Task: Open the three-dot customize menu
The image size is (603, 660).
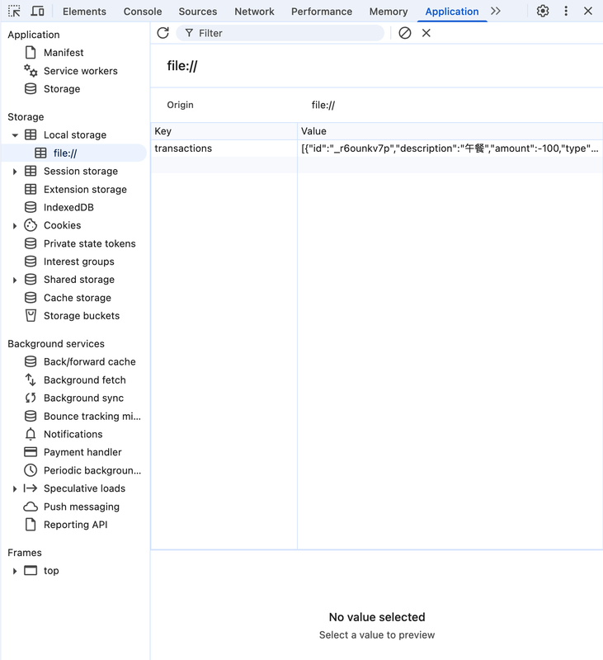Action: tap(566, 11)
